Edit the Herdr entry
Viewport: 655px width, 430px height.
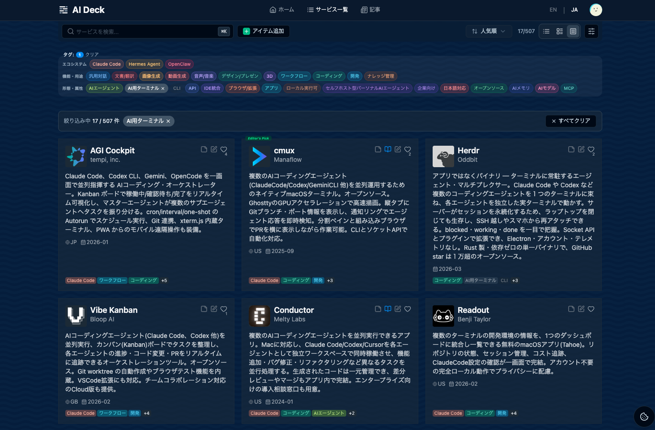pyautogui.click(x=581, y=149)
